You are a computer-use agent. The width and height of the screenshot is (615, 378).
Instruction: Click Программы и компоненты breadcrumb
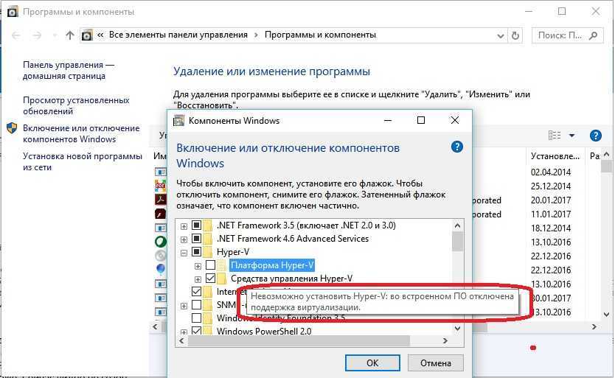pyautogui.click(x=320, y=35)
